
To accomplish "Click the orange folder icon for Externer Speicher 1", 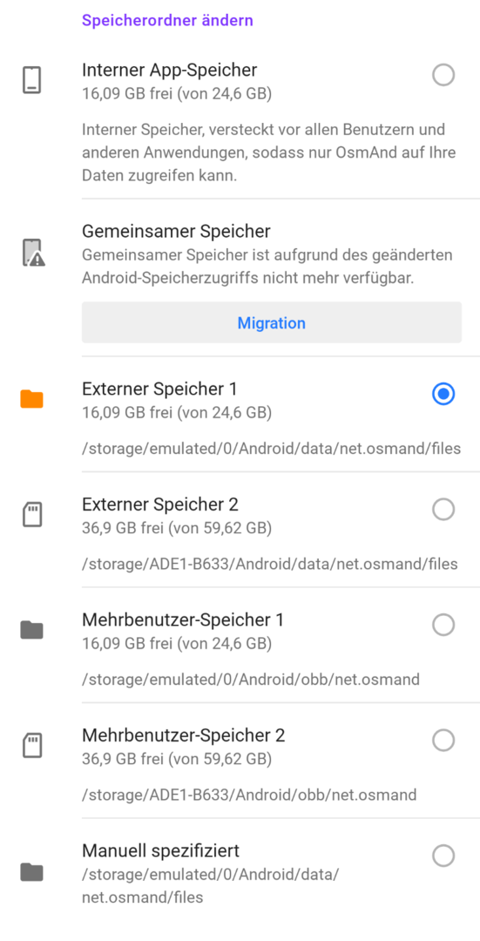I will tap(32, 399).
